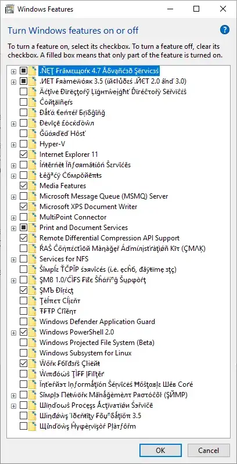Viewport: 237px width, 464px height.
Task: Select the Device Lockdown row label
Action: (x=67, y=123)
